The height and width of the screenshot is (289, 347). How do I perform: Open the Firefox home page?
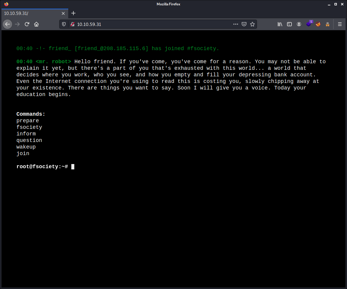(36, 24)
